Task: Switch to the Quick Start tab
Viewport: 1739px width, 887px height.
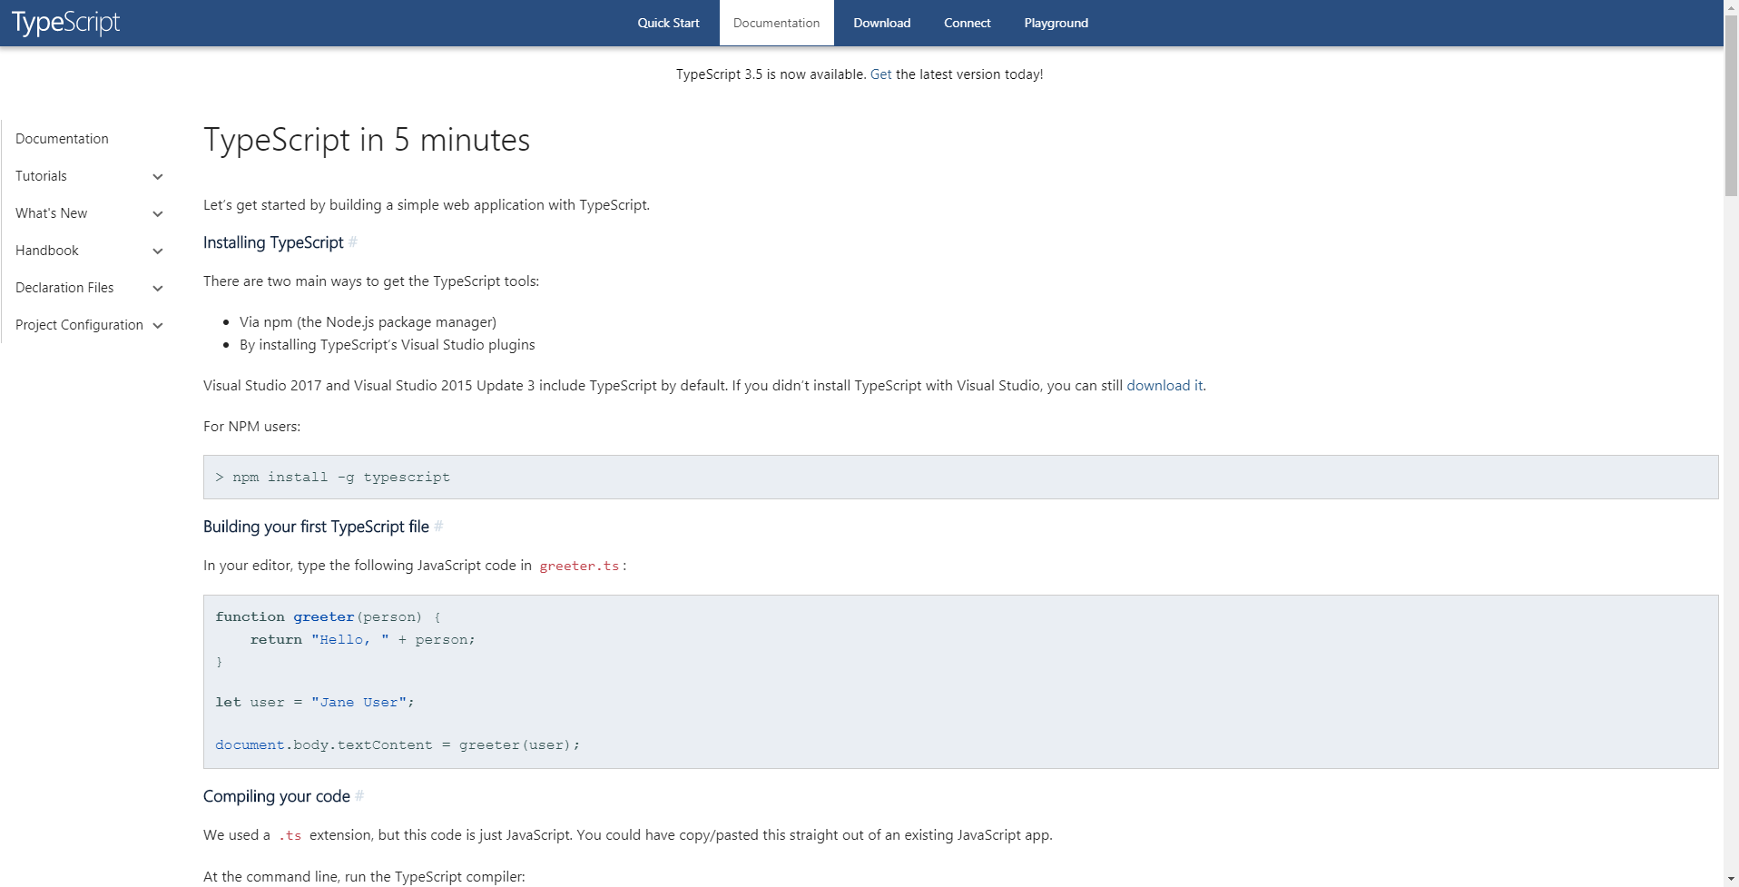Action: pyautogui.click(x=668, y=22)
